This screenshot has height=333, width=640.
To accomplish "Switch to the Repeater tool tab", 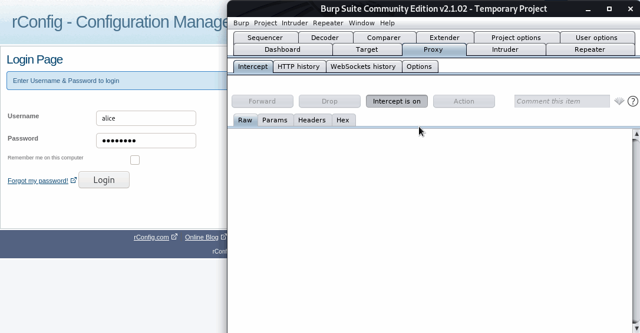I will 590,49.
